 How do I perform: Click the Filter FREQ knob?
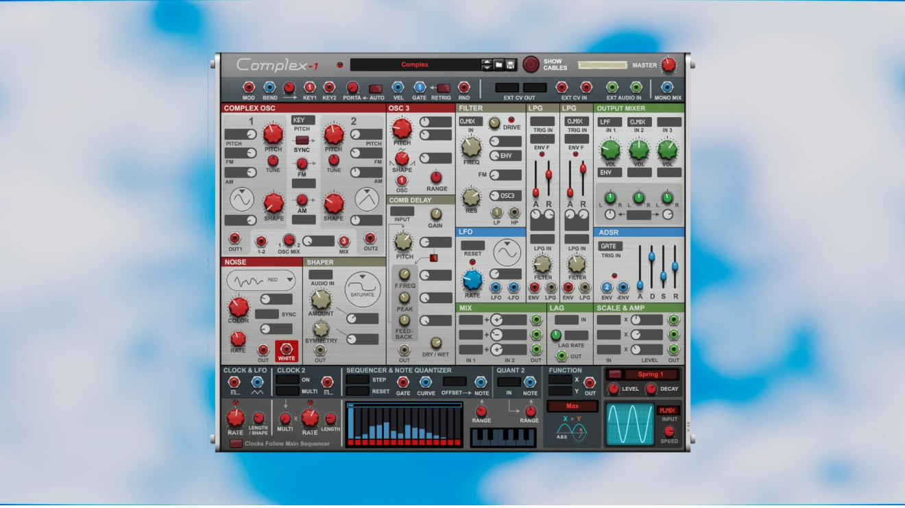[471, 147]
